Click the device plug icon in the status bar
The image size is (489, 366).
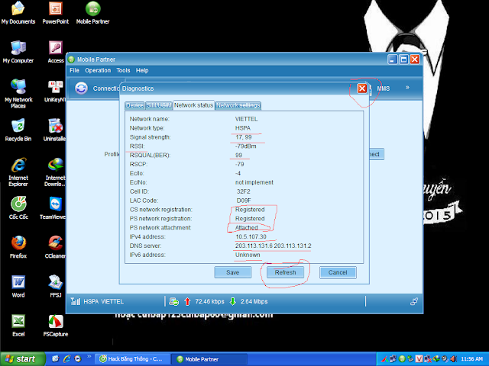[414, 301]
